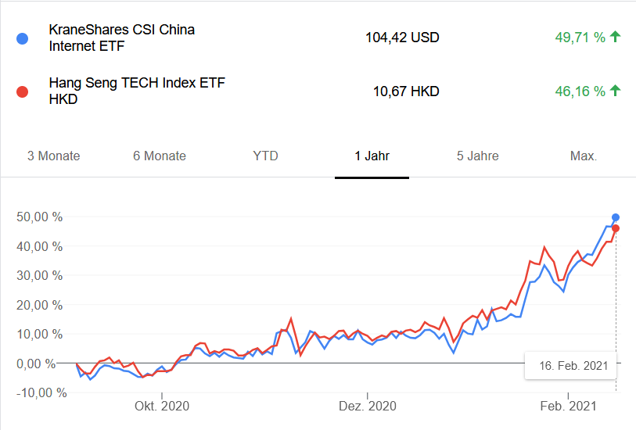Show the YTD time range
Screen dimensions: 636x430
click(x=266, y=156)
